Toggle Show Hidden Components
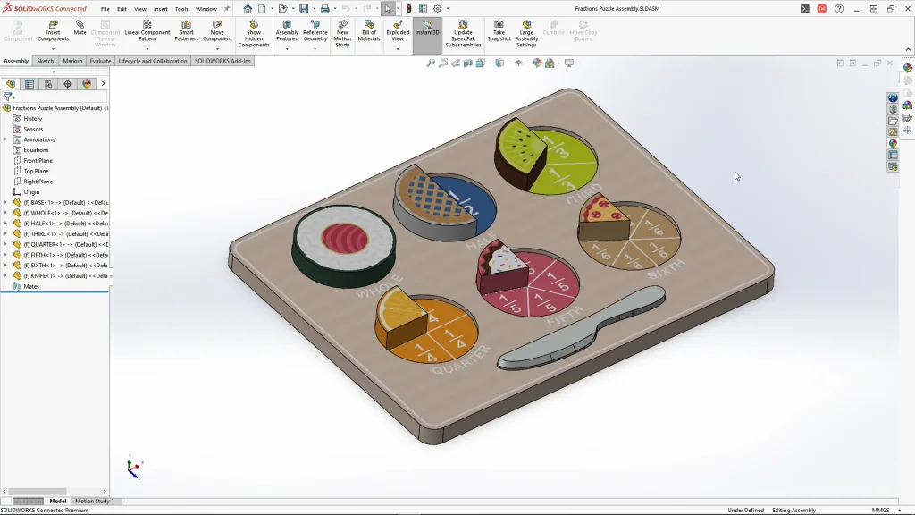915x515 pixels. [x=254, y=31]
